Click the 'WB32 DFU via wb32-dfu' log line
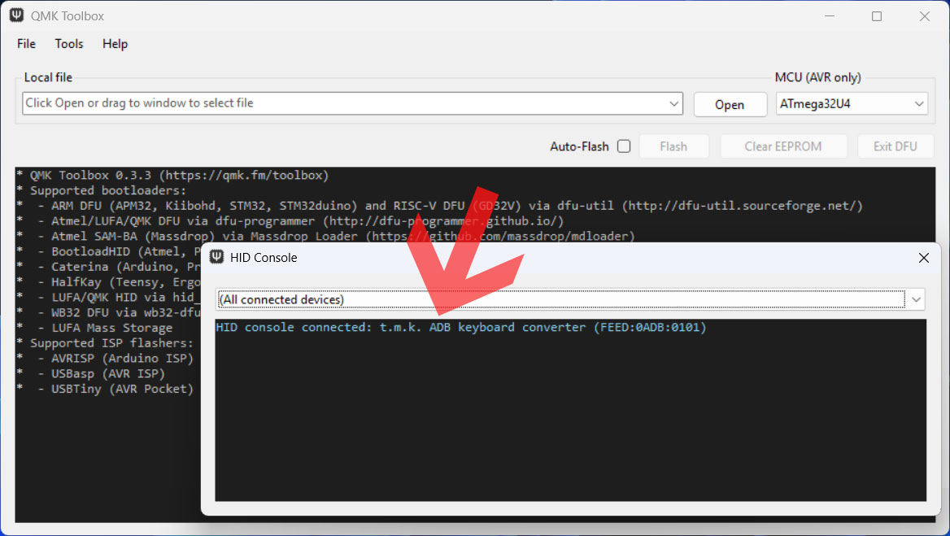The image size is (950, 536). point(108,312)
